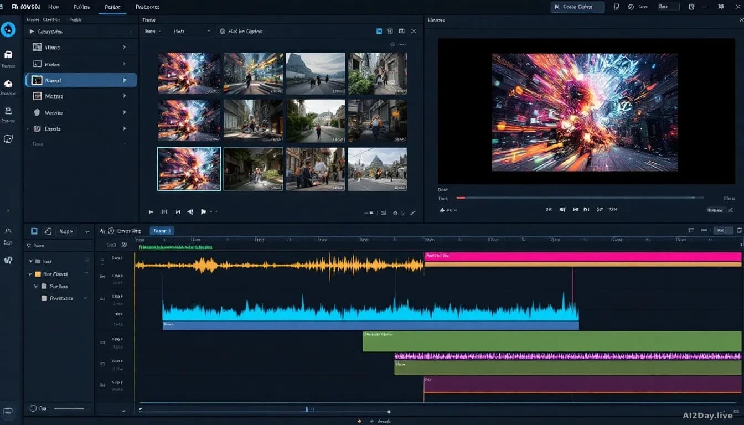744x425 pixels.
Task: Click the small button at preview bottom-right
Action: click(715, 210)
